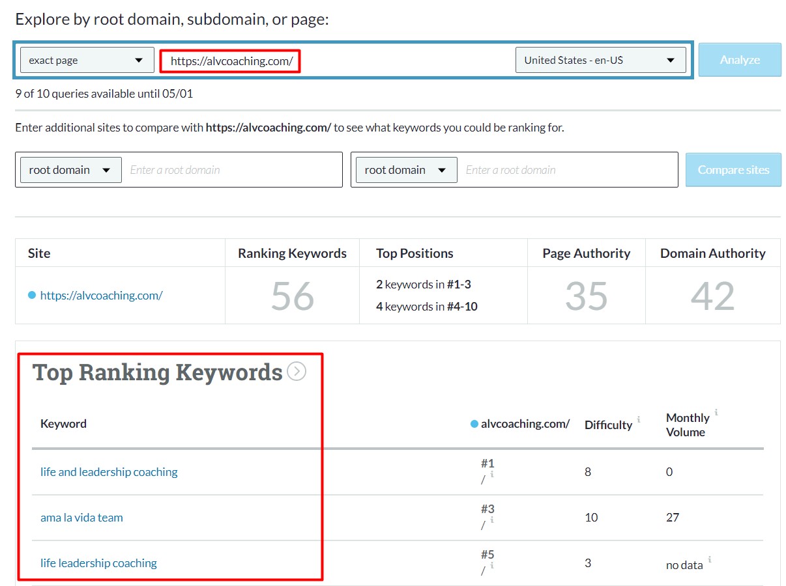Open the https://alvcoaching.com/ link in Site table
This screenshot has width=786, height=586.
pyautogui.click(x=101, y=295)
